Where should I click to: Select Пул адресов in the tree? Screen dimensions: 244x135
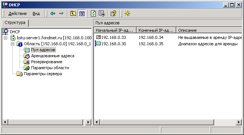(x=43, y=50)
